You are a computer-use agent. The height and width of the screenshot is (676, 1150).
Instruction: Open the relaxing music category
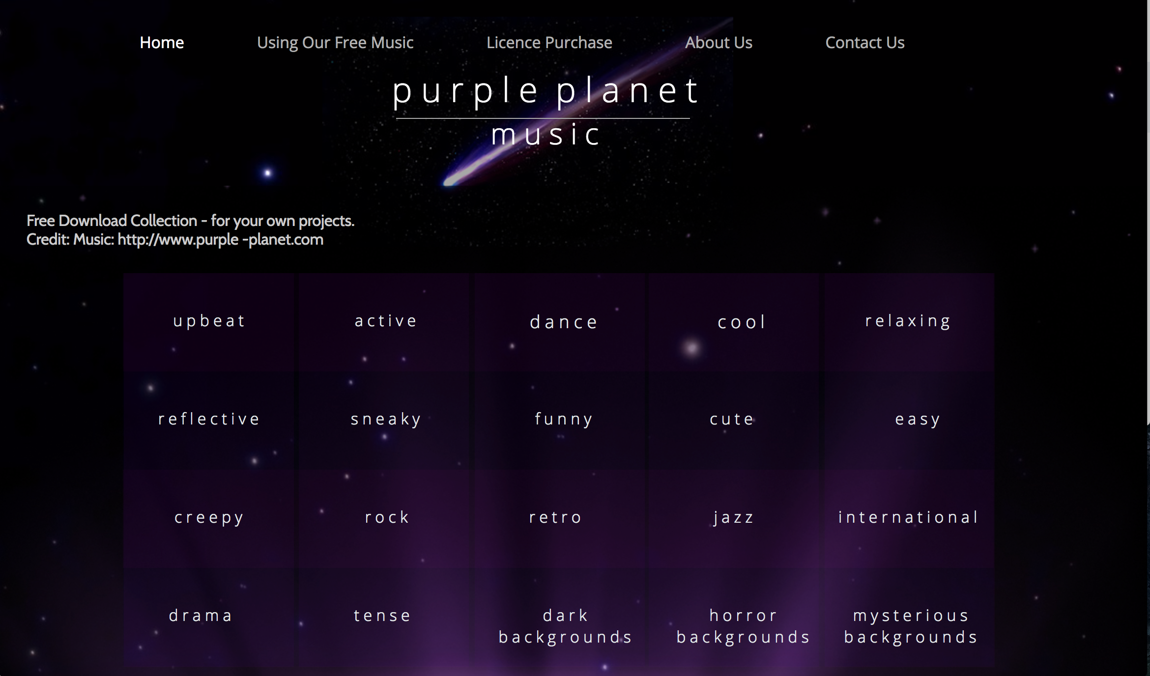908,321
